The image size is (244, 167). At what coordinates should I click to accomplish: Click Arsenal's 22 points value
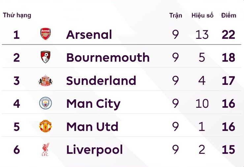tap(228, 35)
